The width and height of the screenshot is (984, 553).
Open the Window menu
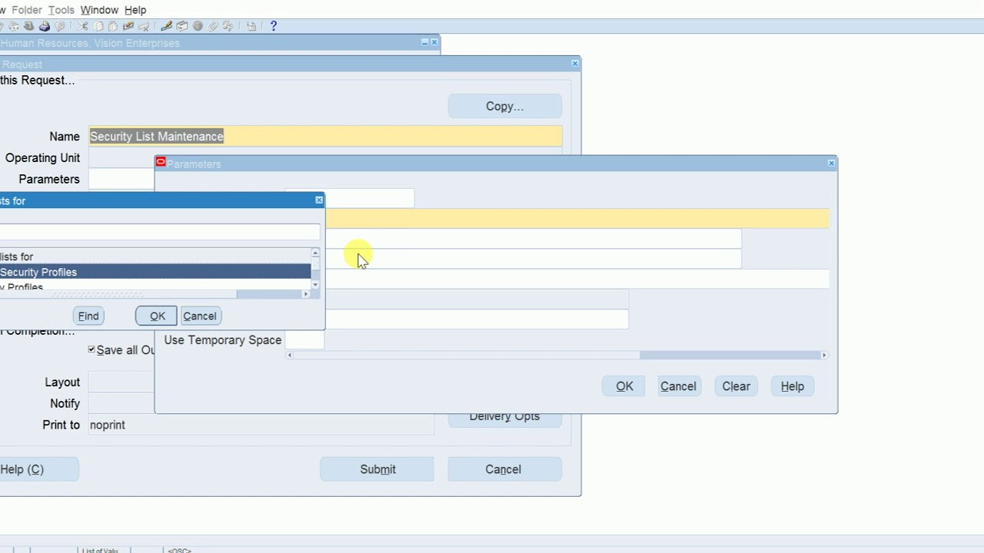(99, 10)
